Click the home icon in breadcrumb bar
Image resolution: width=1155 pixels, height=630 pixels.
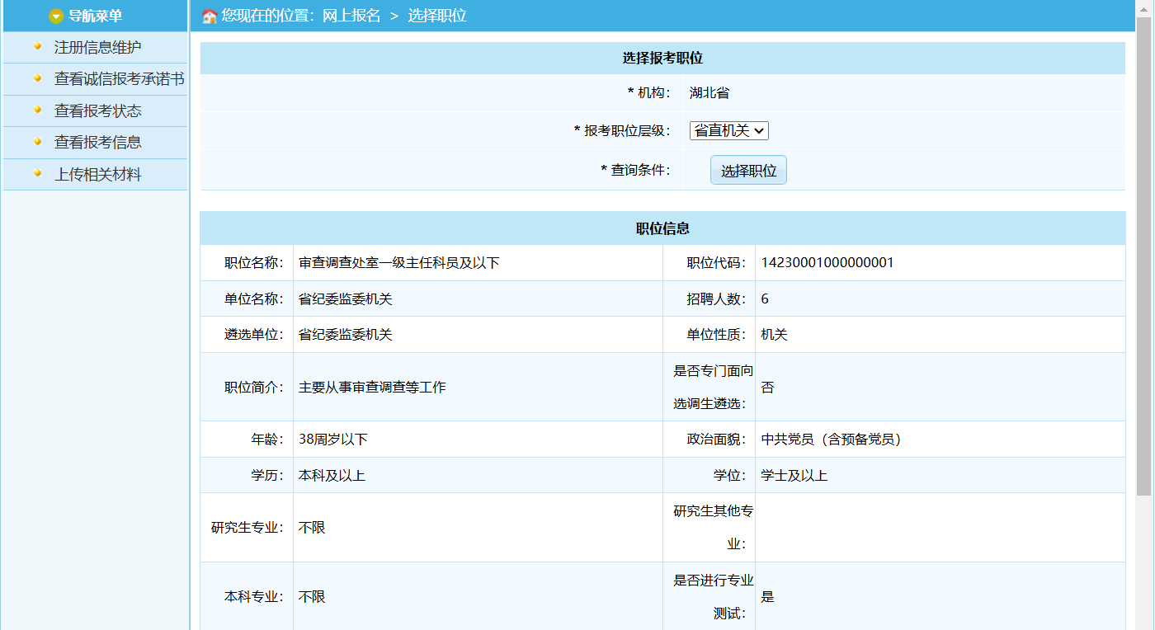pyautogui.click(x=210, y=16)
